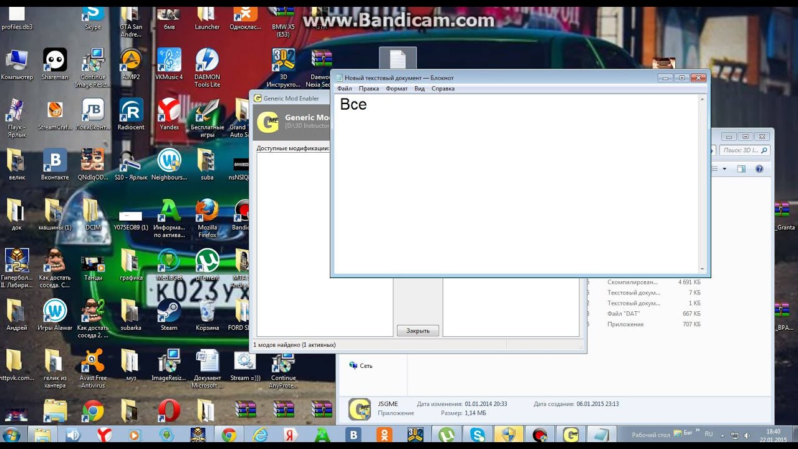The image size is (798, 449).
Task: Open the Файл menu in Notepad
Action: [344, 89]
